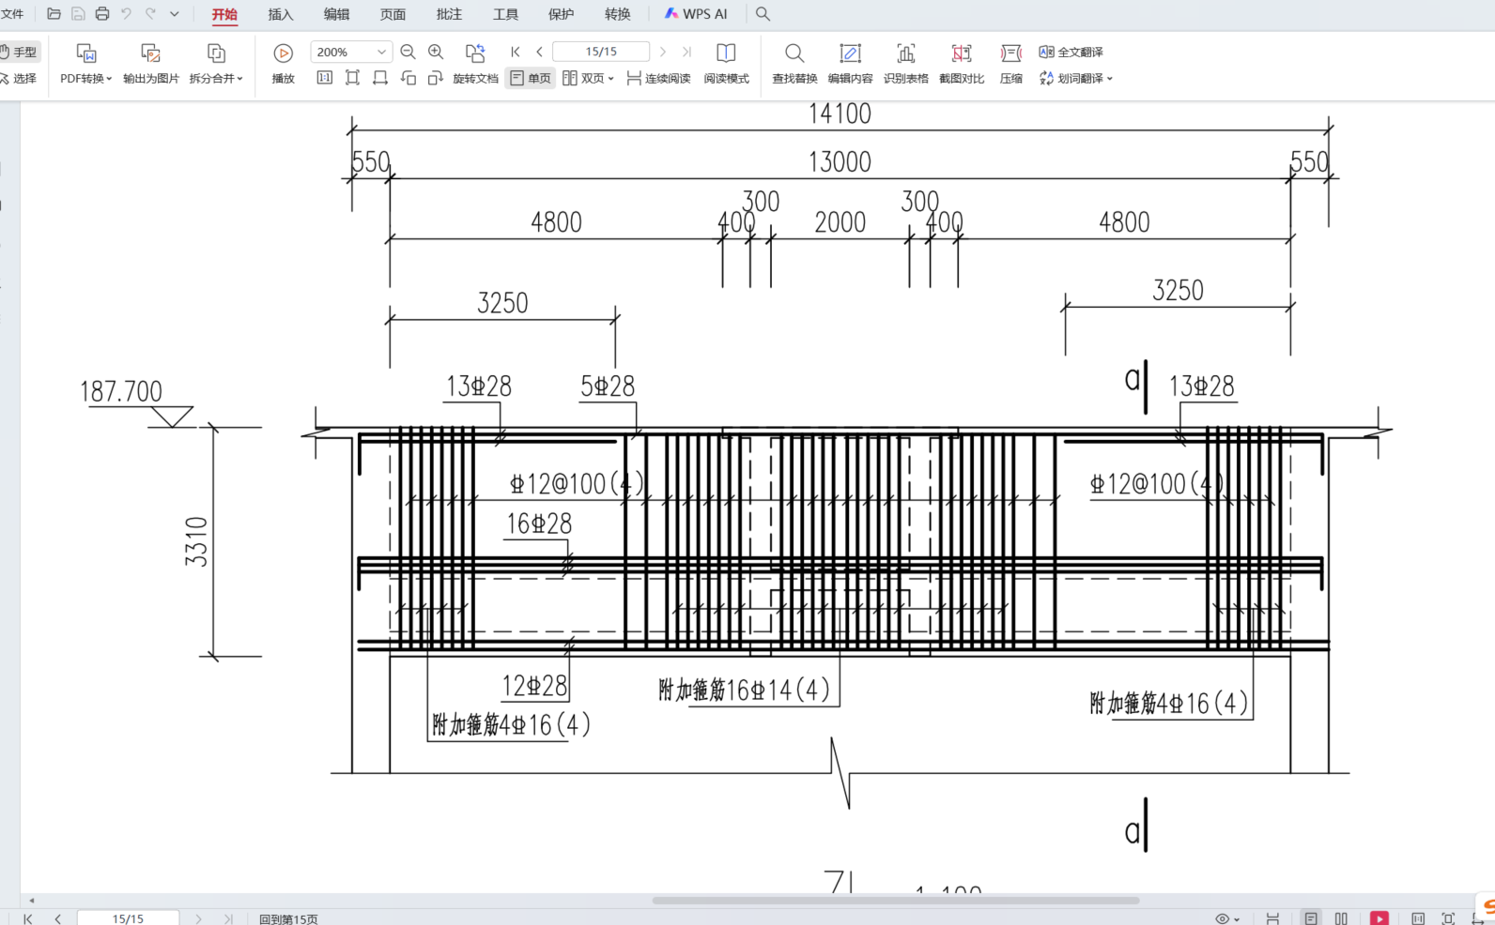Viewport: 1495px width, 925px height.
Task: Click the fit width icon
Action: tap(380, 78)
